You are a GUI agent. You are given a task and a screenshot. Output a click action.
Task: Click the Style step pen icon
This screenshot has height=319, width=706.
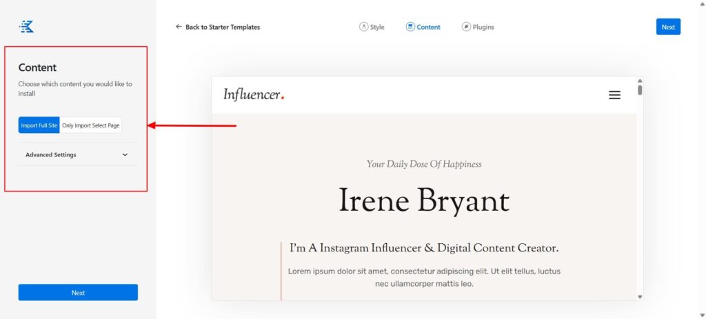pos(363,27)
